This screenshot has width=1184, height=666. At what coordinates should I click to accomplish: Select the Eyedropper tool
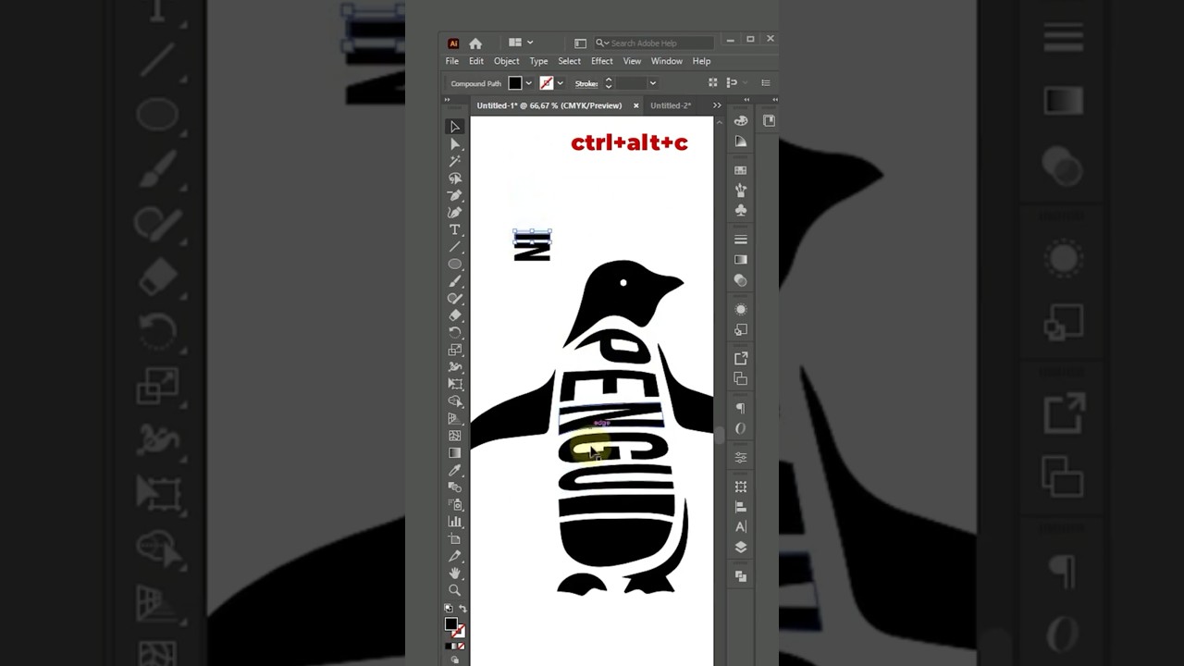(x=455, y=470)
